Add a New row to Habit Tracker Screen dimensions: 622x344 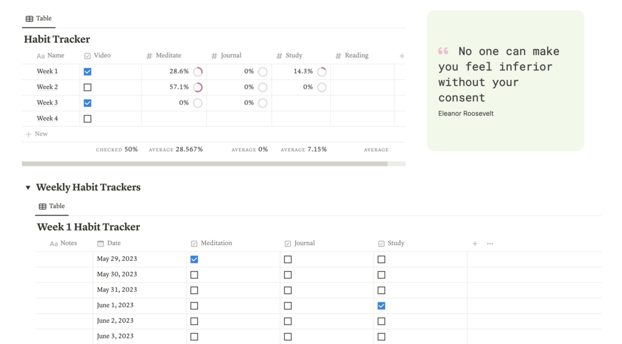pos(37,134)
